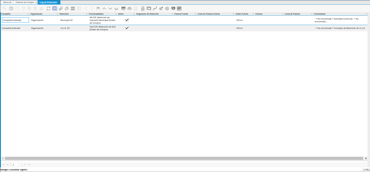
Task: Switch to the Menú (0) tab
Action: point(7,2)
